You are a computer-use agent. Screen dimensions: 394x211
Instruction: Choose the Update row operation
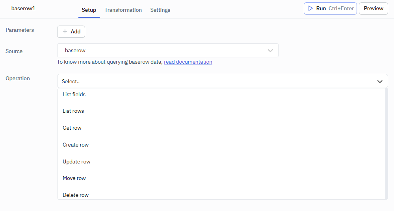point(76,162)
